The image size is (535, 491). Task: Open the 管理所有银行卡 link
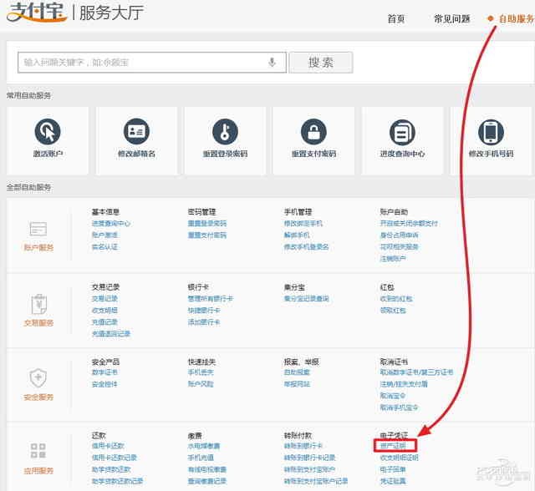210,299
